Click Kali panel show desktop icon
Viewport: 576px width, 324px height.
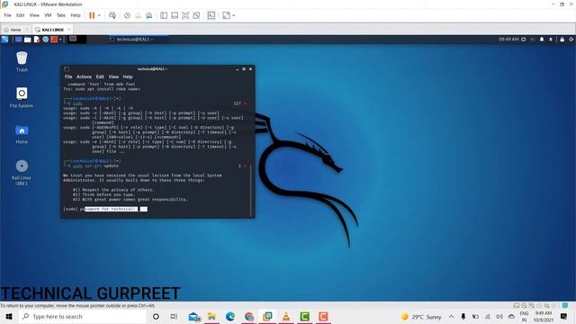[18, 40]
